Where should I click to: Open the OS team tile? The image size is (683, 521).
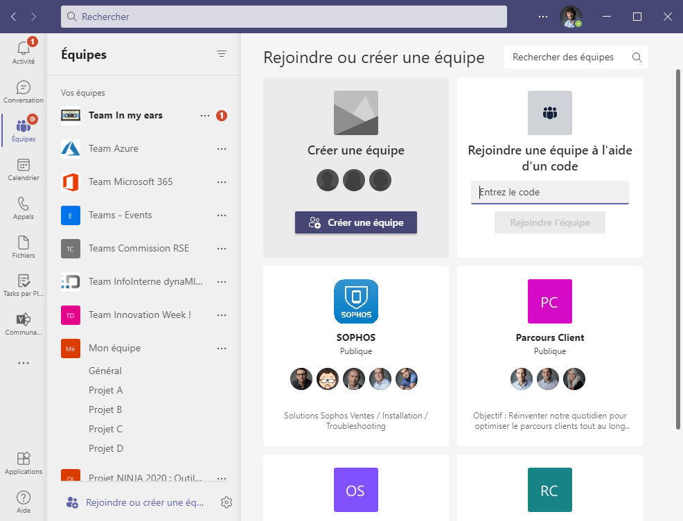point(356,490)
